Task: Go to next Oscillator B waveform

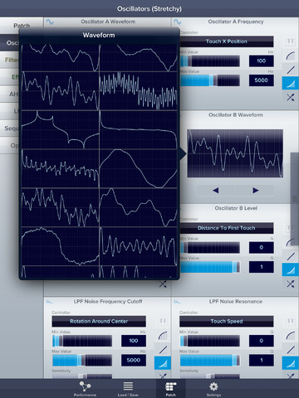Action: pos(255,190)
